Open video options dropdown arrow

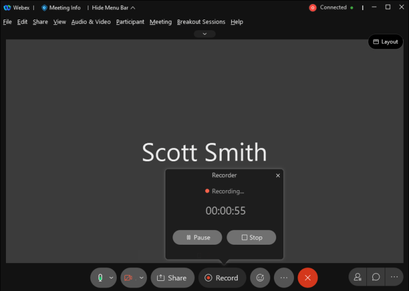pyautogui.click(x=142, y=278)
